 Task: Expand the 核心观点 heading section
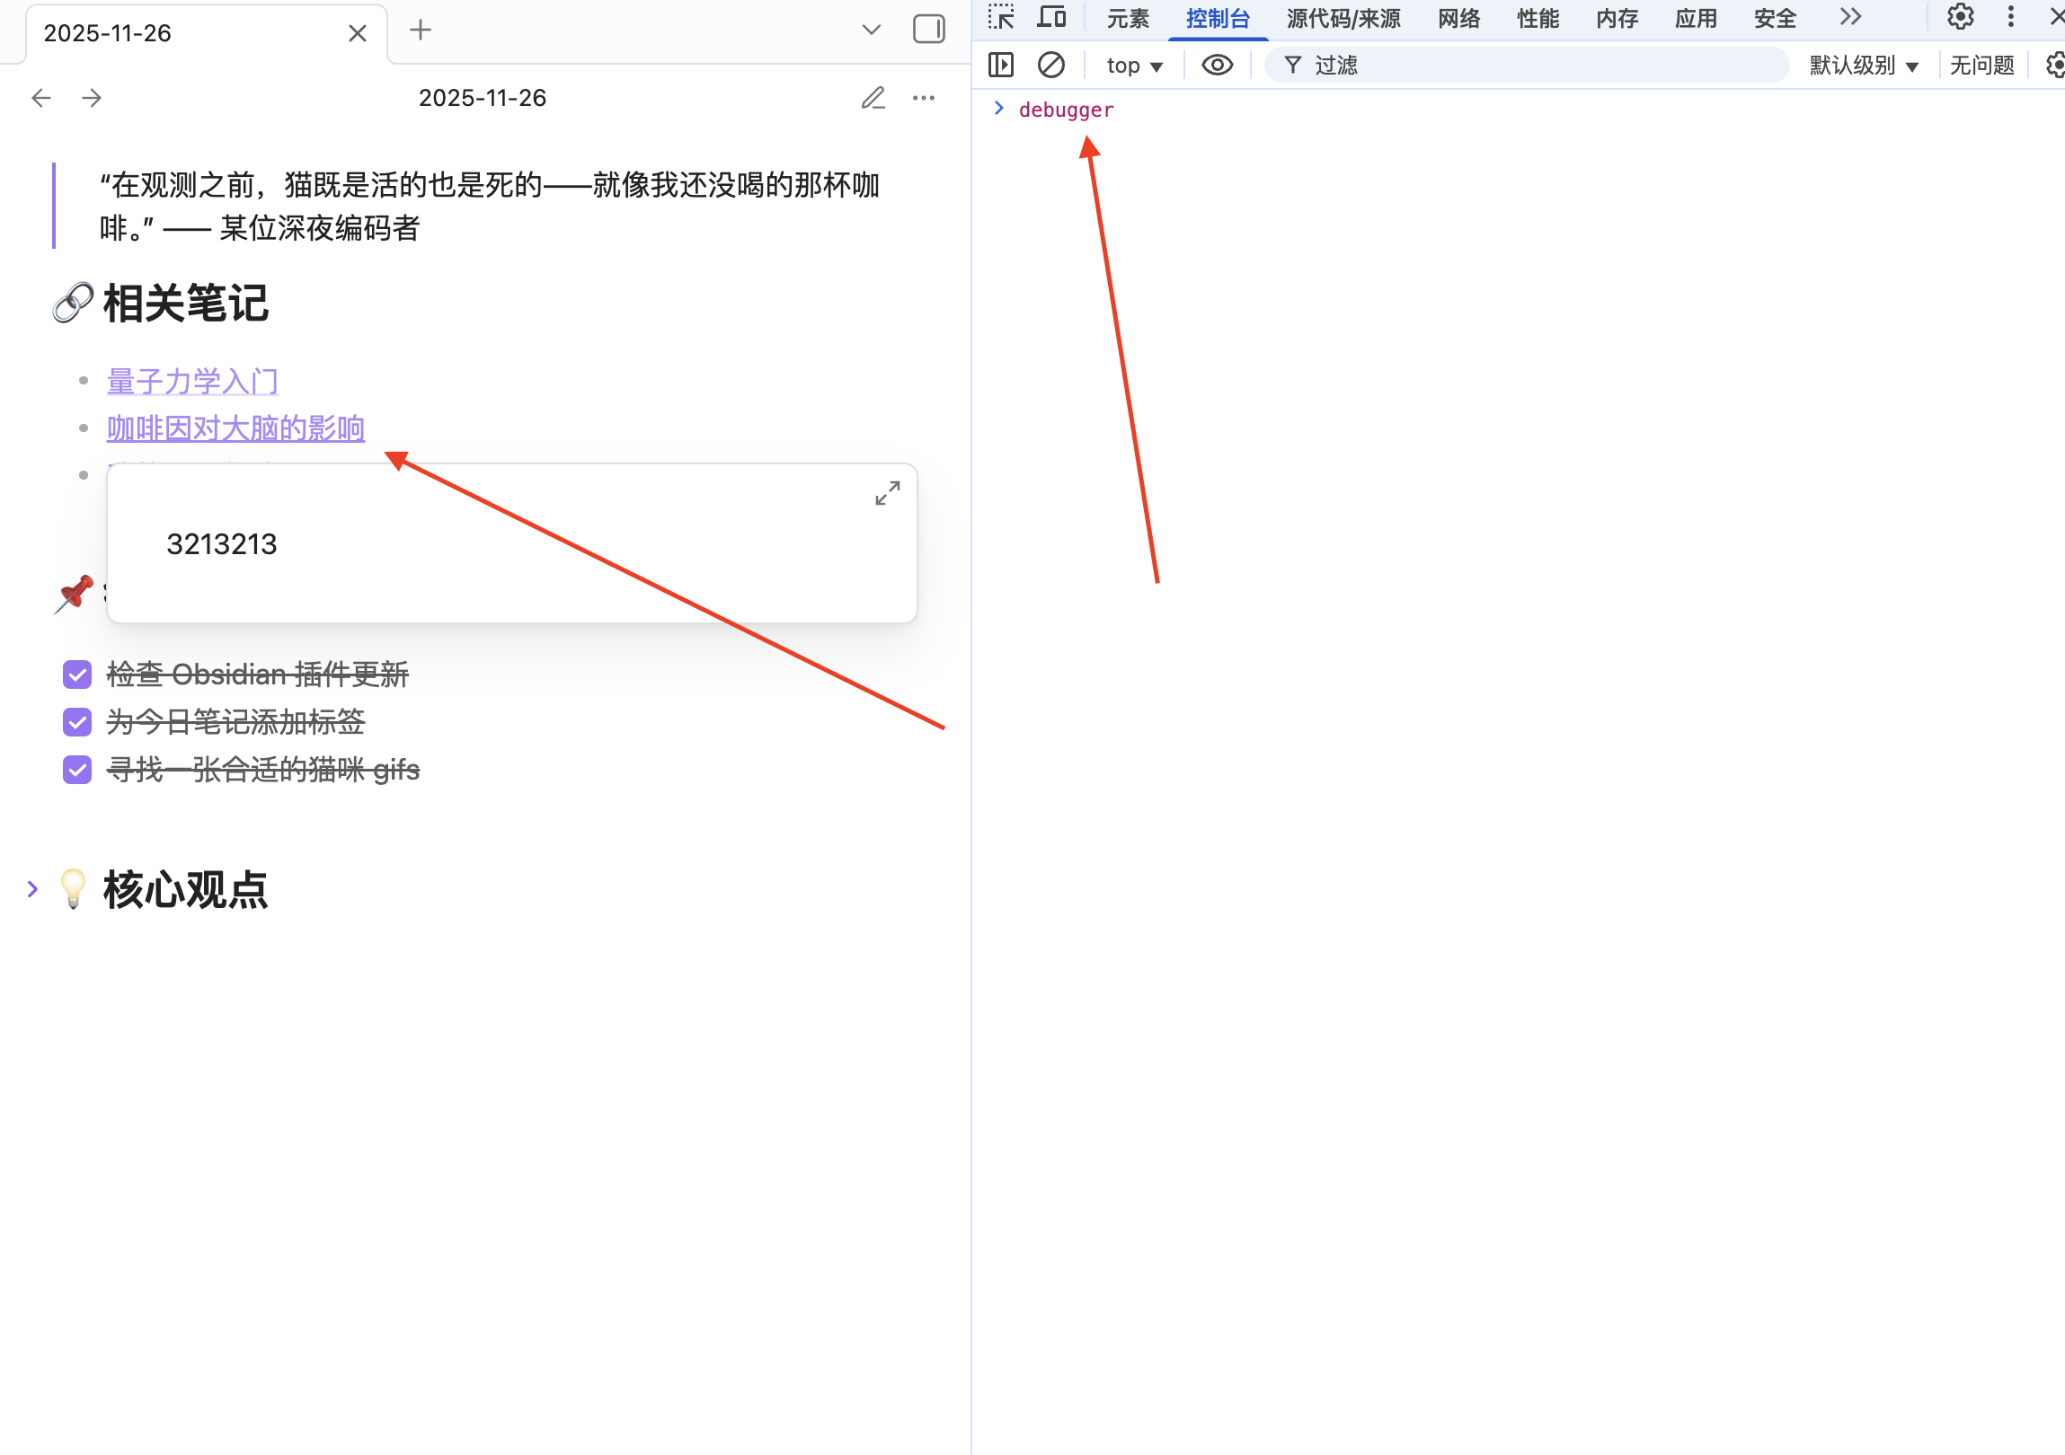click(32, 890)
